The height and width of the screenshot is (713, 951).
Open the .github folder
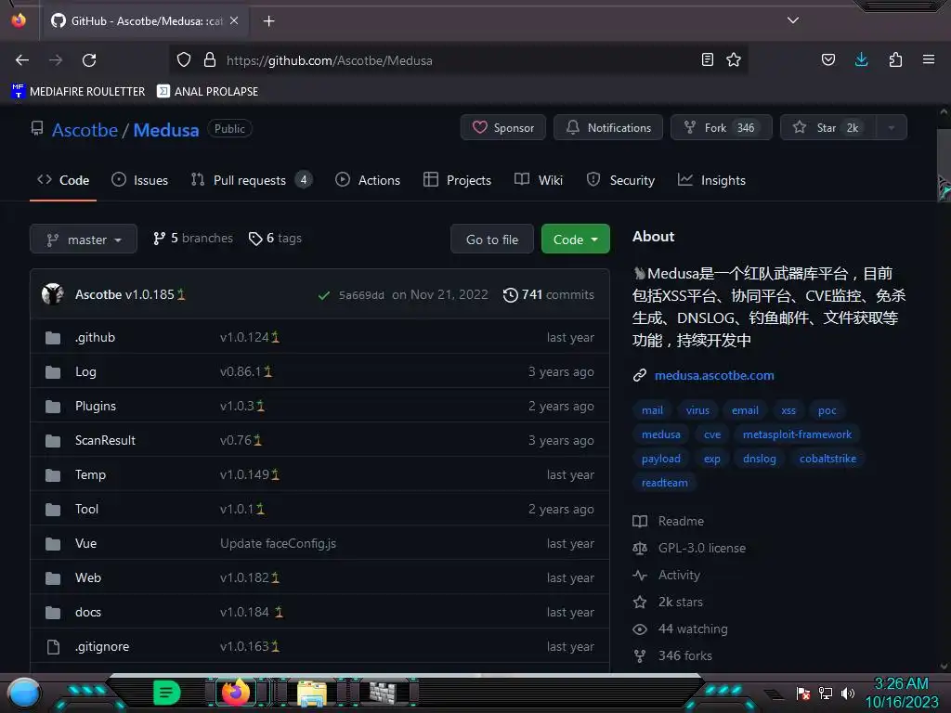[96, 337]
